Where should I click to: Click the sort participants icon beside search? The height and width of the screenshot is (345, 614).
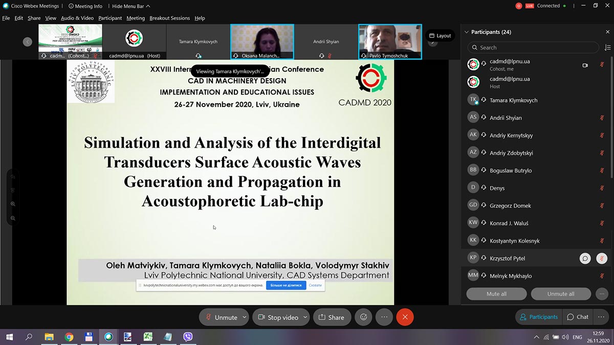click(607, 48)
